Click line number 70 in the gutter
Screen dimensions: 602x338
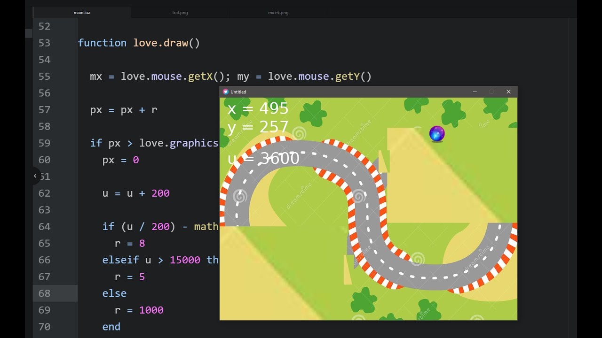point(44,327)
